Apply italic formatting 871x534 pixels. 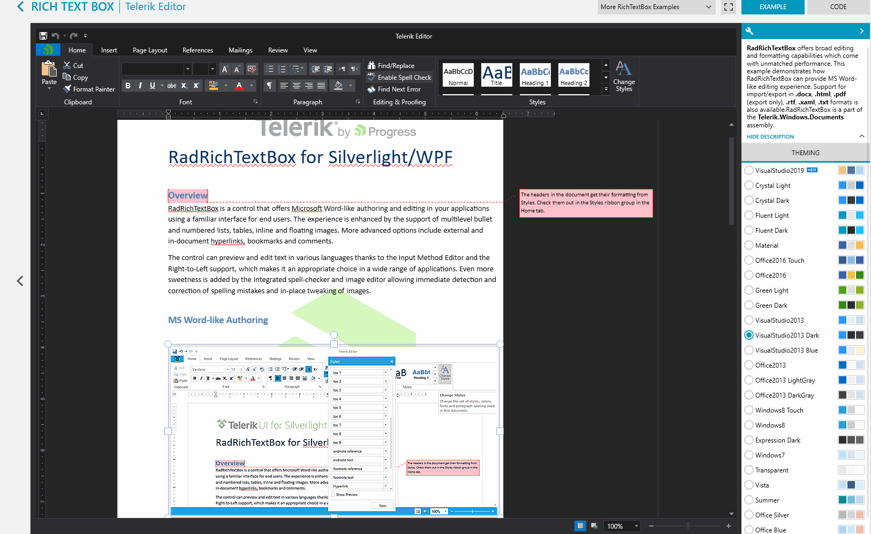coord(140,86)
